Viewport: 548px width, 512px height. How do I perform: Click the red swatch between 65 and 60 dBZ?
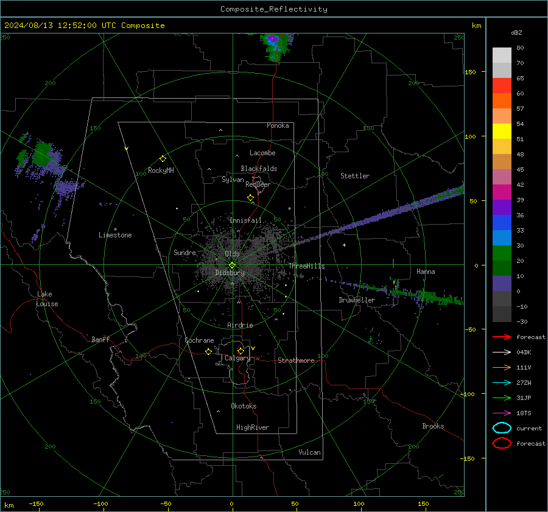coord(502,85)
